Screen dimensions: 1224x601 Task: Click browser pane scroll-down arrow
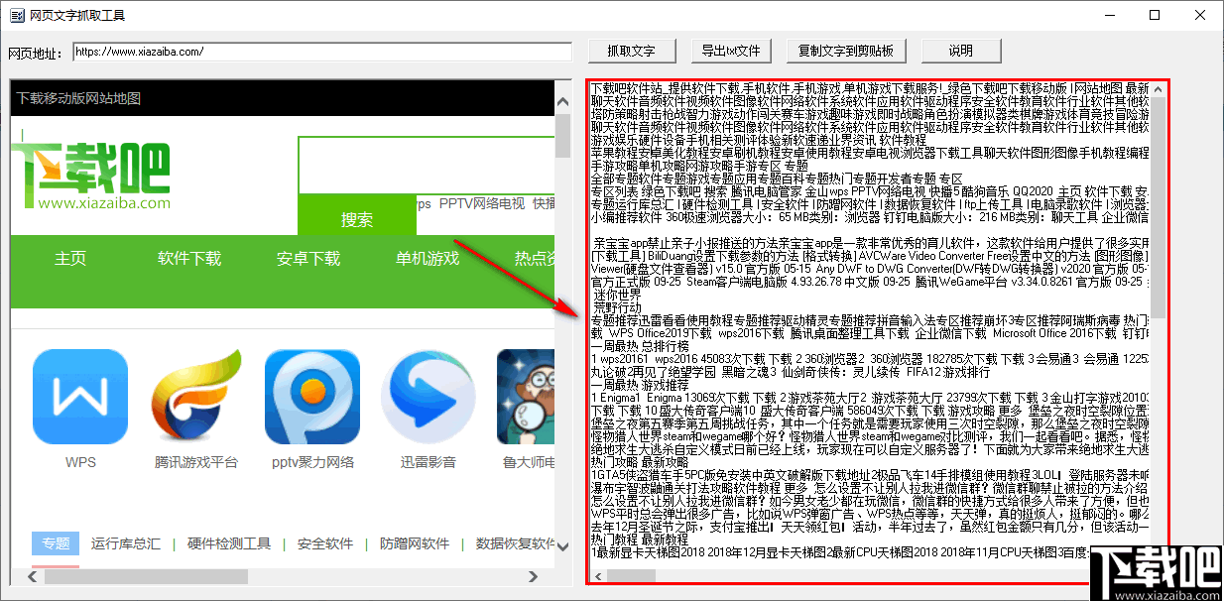pyautogui.click(x=562, y=546)
